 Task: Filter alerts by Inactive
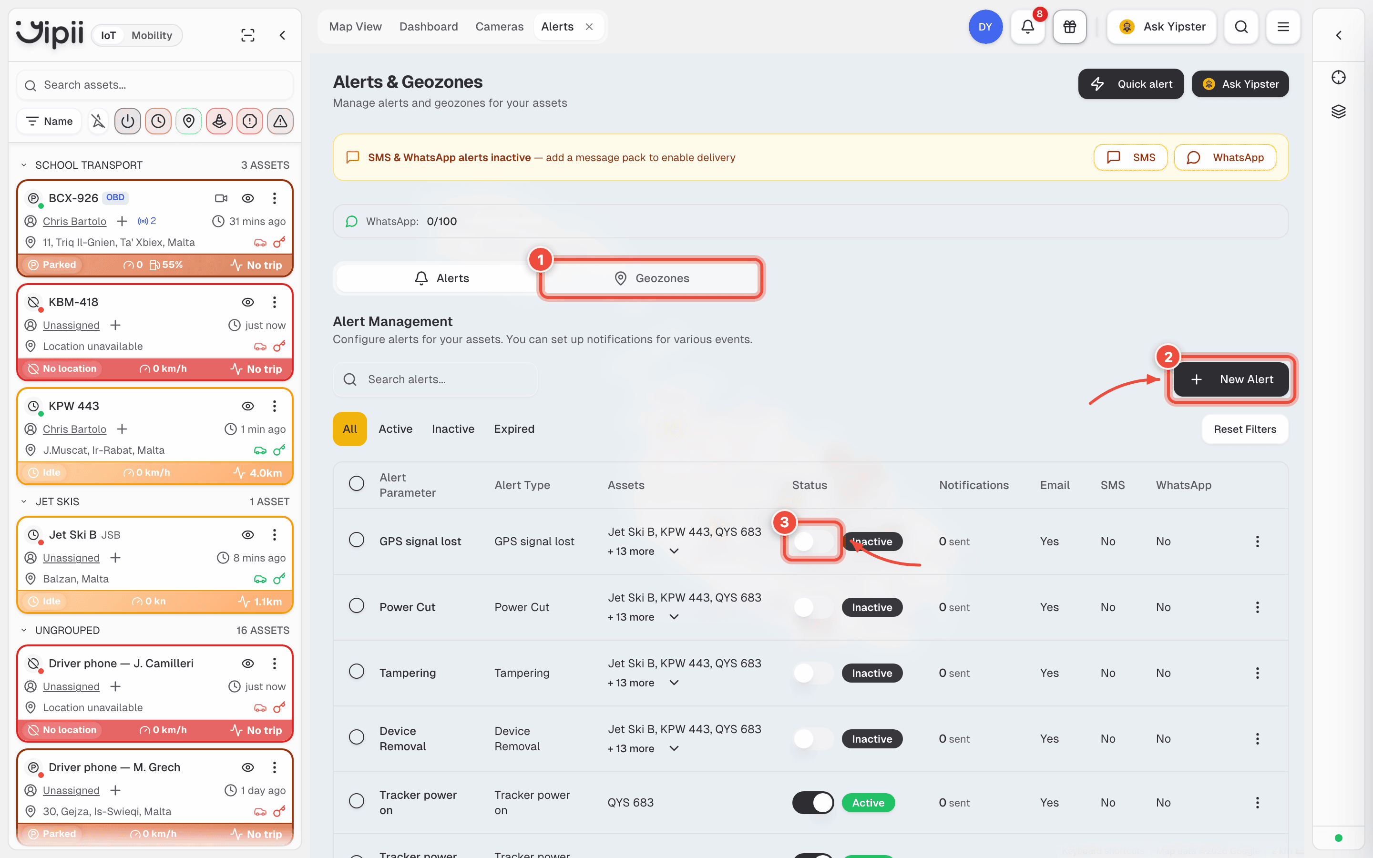tap(453, 429)
